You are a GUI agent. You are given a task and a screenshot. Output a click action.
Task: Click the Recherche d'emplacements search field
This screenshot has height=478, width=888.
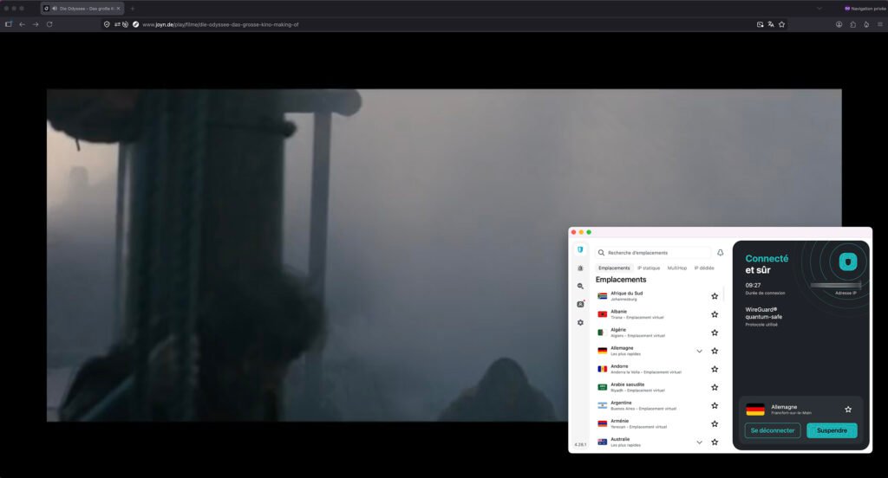[x=653, y=253]
